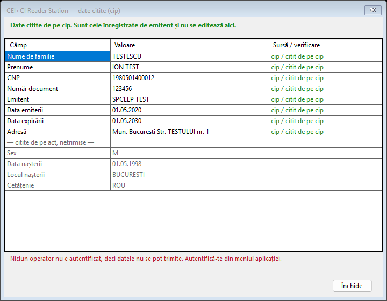The image size is (387, 301).
Task: Select the Număr document row
Action: tap(193, 89)
